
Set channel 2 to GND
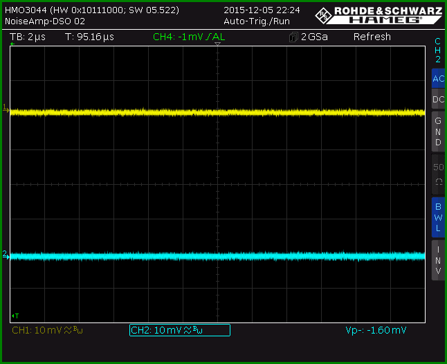point(438,131)
